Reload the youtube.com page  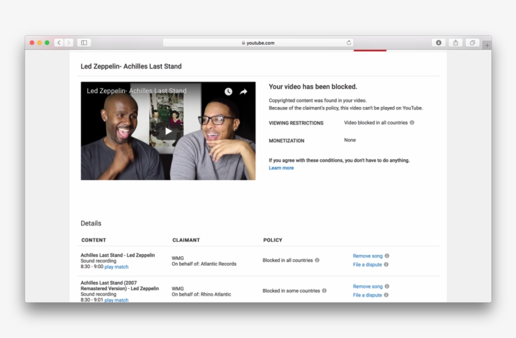click(x=349, y=43)
